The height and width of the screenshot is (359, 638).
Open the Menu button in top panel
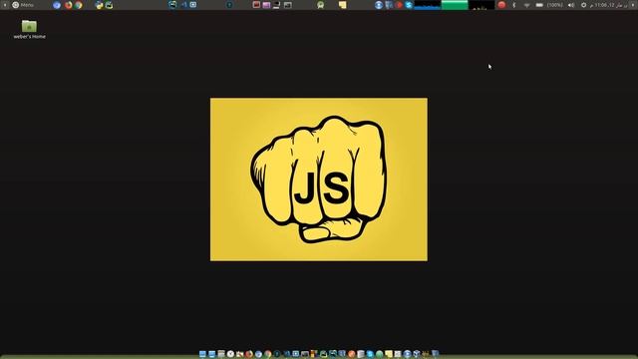click(x=23, y=5)
